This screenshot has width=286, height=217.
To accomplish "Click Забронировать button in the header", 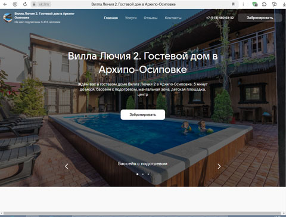I will [260, 18].
